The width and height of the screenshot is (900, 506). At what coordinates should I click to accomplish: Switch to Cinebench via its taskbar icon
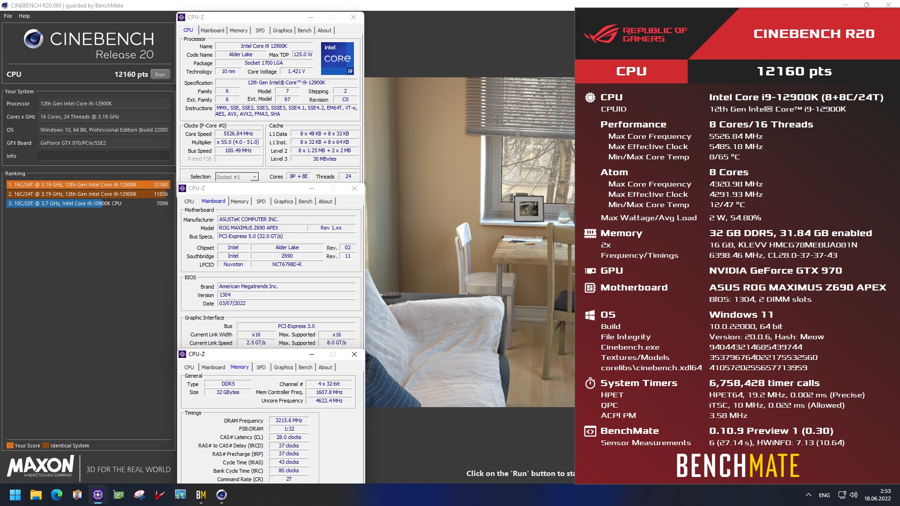click(221, 495)
